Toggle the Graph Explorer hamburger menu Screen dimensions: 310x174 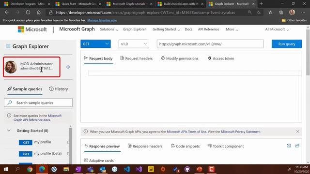tap(8, 46)
